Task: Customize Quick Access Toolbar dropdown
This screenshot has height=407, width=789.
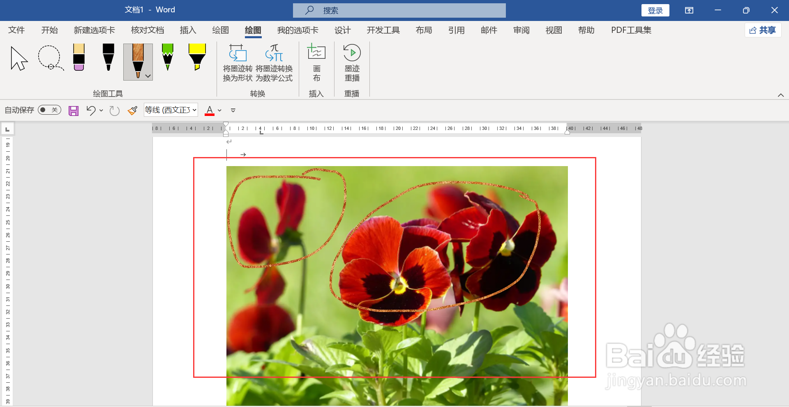Action: [x=233, y=110]
